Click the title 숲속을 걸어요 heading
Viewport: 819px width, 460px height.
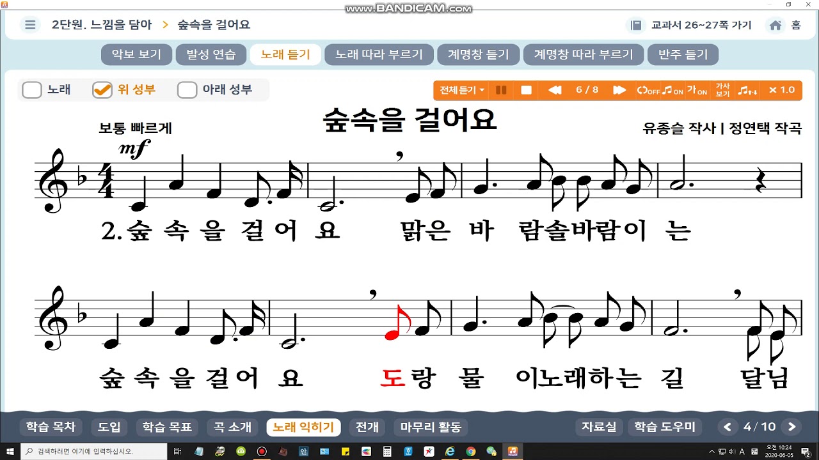[409, 120]
